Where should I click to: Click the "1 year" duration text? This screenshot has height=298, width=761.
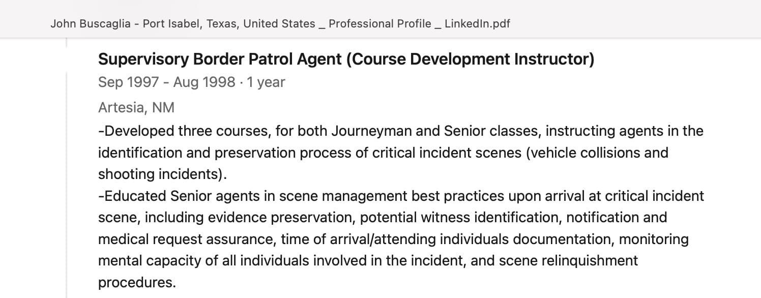[266, 82]
